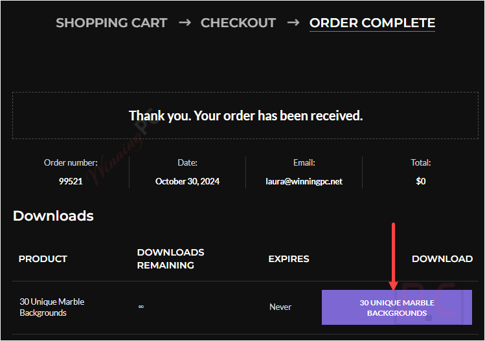Click the 30 Unique Marble Backgrounds product name
Image resolution: width=485 pixels, height=341 pixels.
52,307
